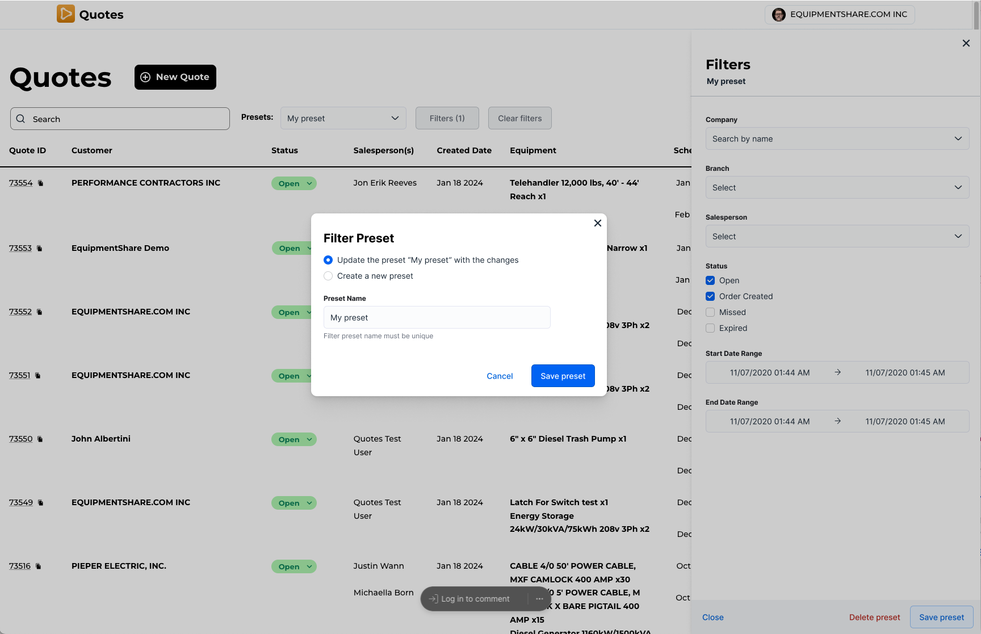This screenshot has height=634, width=981.
Task: Open status dropdown for quote 73549
Action: click(294, 503)
